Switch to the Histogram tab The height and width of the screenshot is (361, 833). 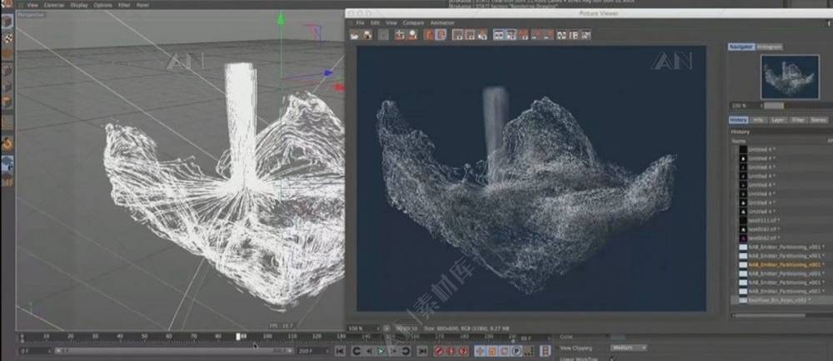[x=769, y=47]
